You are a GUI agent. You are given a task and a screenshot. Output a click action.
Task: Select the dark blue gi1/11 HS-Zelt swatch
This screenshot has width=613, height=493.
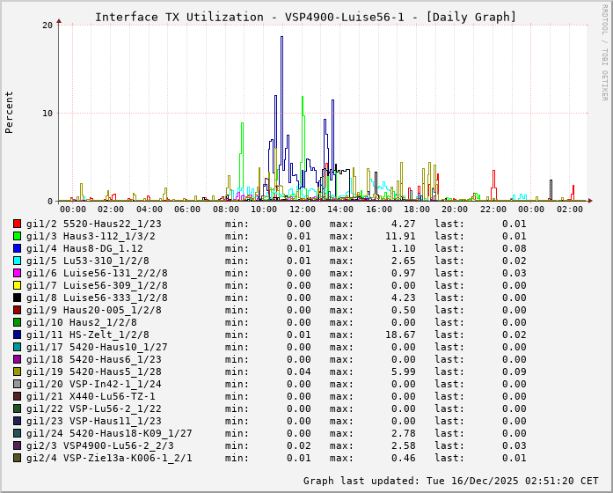[x=18, y=335]
